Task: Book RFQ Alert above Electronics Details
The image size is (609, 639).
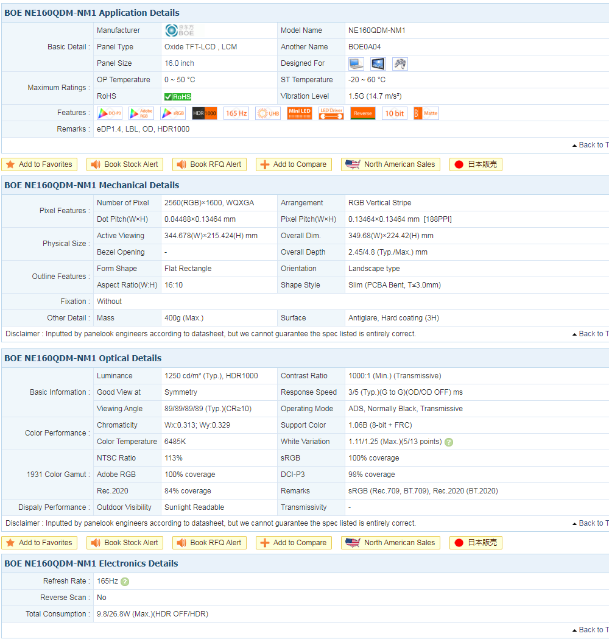Action: click(209, 543)
